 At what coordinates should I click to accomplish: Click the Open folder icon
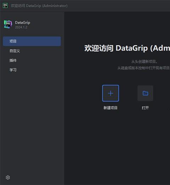145,93
